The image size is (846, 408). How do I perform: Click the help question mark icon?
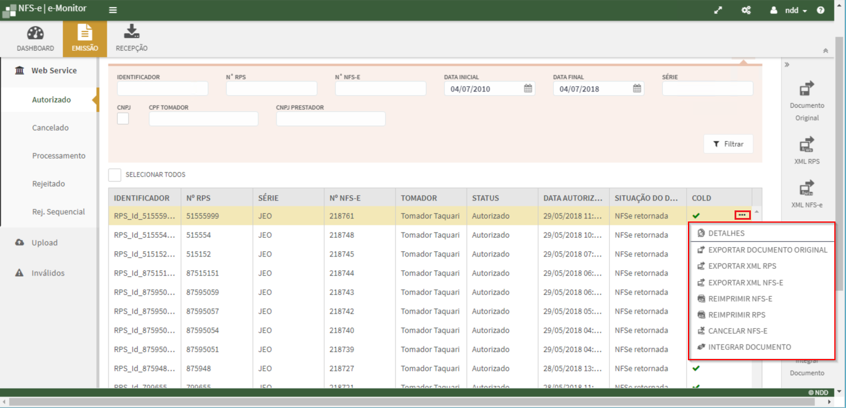(x=820, y=10)
